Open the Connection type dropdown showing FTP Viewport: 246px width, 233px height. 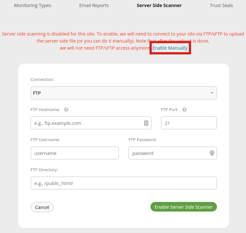click(124, 93)
